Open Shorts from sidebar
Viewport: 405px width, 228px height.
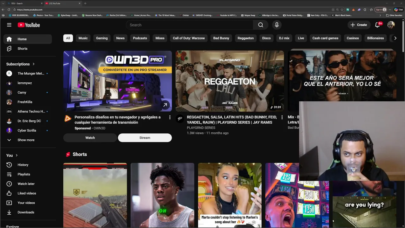pyautogui.click(x=28, y=48)
